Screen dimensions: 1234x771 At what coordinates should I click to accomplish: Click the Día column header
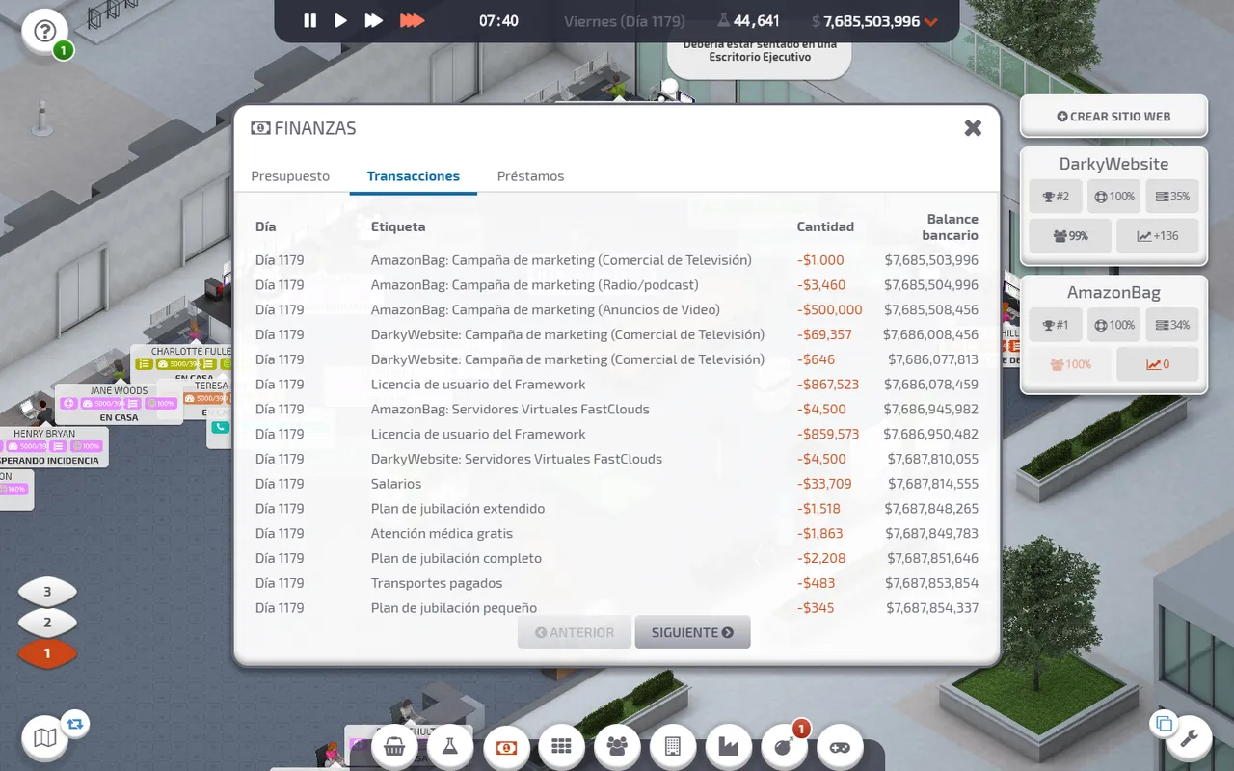pos(266,226)
